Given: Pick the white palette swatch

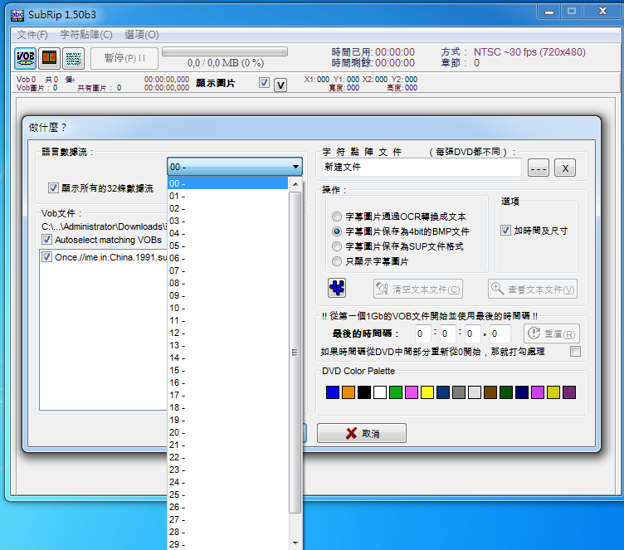Looking at the screenshot, I should point(380,392).
